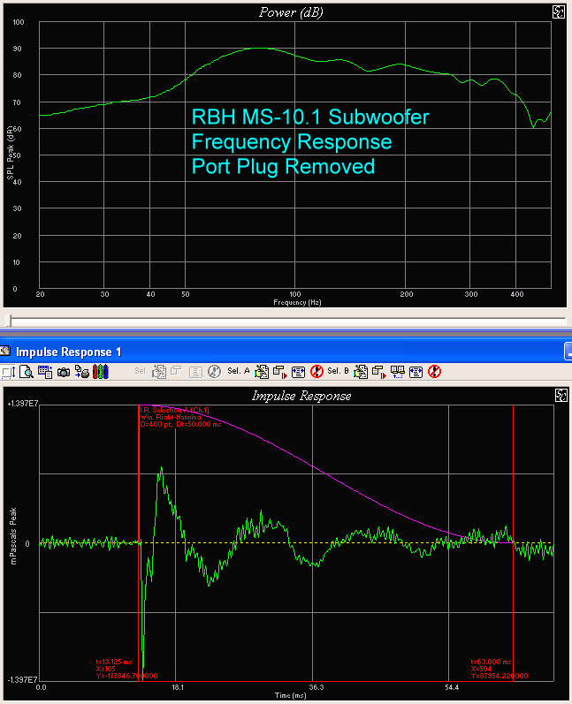Open the colored crayons color settings icon

click(x=100, y=372)
